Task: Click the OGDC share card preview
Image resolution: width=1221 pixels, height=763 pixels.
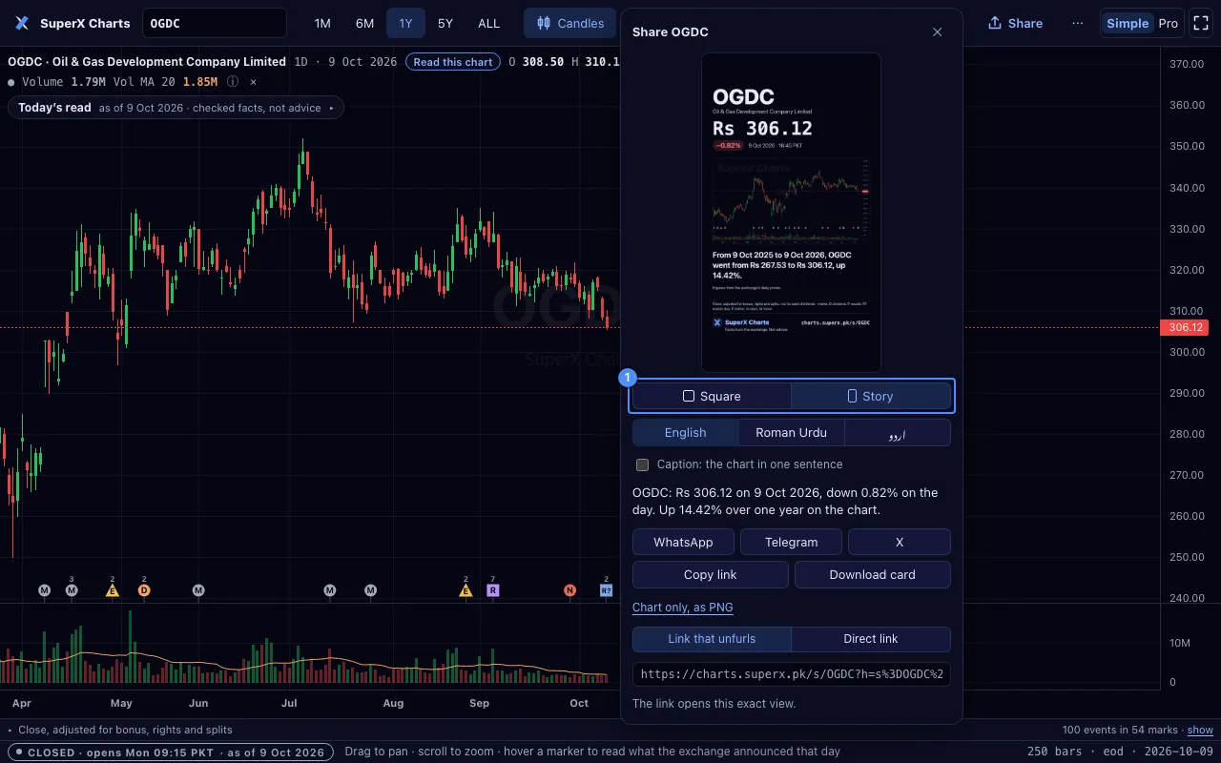Action: click(791, 212)
